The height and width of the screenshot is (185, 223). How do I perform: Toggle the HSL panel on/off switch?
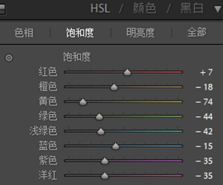tap(3, 9)
